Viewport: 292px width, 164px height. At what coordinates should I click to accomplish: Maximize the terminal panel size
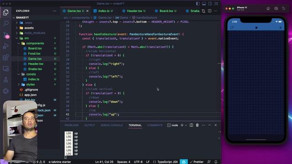[x=209, y=125]
